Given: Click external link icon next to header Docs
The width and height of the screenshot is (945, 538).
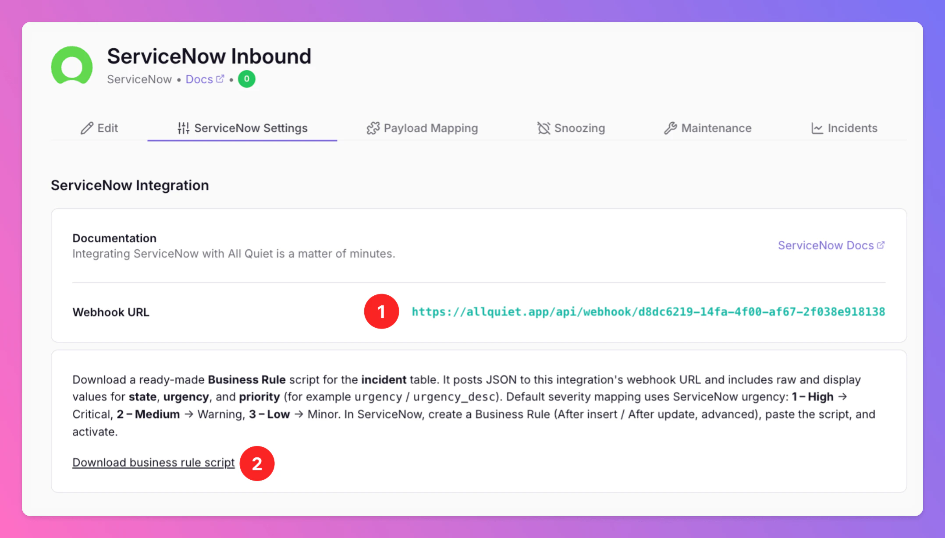Looking at the screenshot, I should pyautogui.click(x=220, y=79).
